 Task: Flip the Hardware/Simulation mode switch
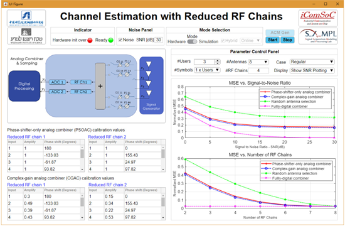pyautogui.click(x=192, y=41)
